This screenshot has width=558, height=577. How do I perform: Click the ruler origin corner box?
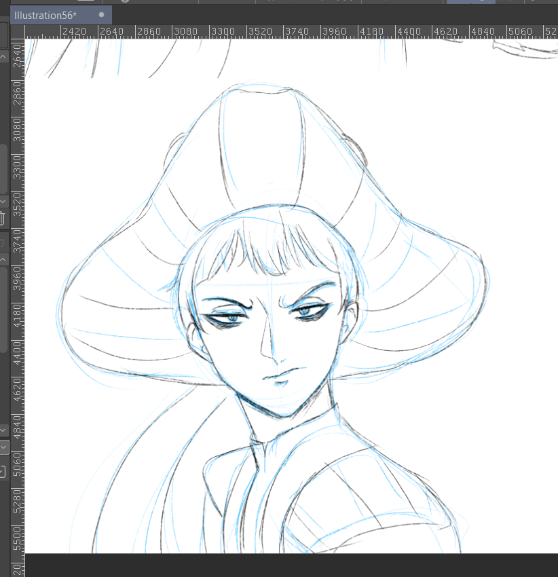click(x=17, y=32)
